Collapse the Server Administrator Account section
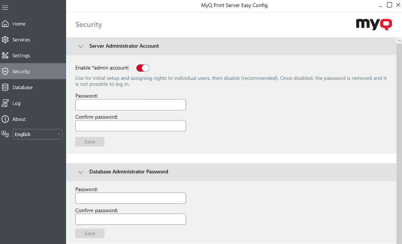This screenshot has width=402, height=244. coord(80,46)
